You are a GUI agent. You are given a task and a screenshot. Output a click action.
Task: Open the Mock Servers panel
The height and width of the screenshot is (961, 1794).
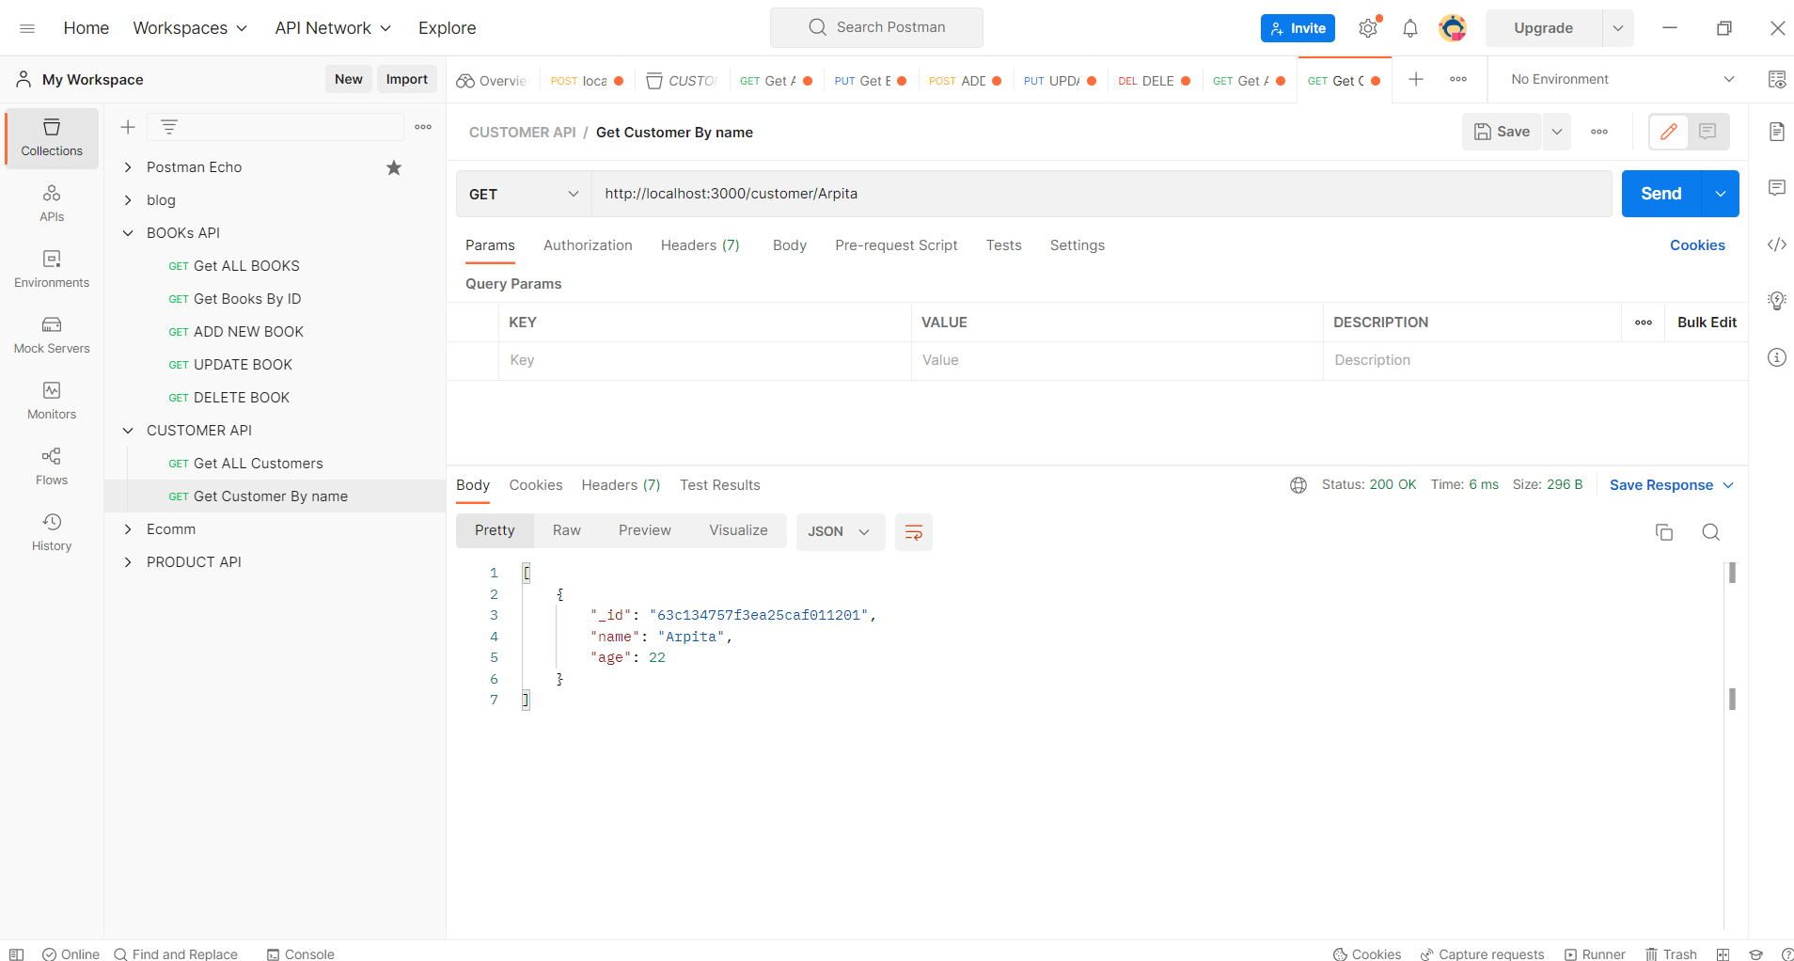[52, 335]
